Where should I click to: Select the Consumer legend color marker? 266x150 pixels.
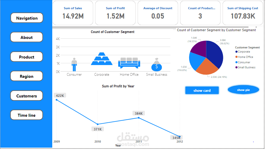236,62
